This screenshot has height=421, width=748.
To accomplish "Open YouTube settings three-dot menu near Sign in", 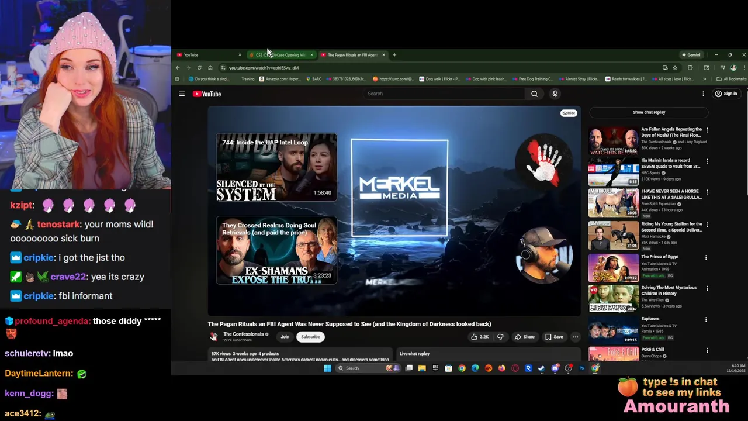I will pyautogui.click(x=703, y=94).
